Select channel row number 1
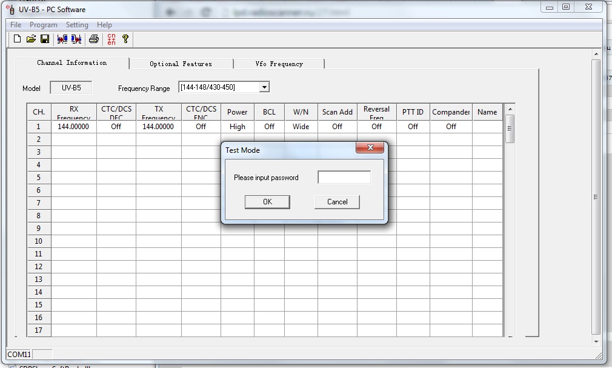This screenshot has height=368, width=612. [39, 127]
